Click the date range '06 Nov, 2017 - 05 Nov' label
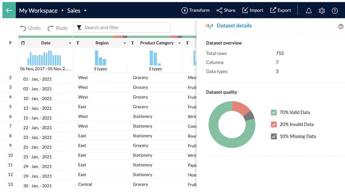The height and width of the screenshot is (192, 345). pyautogui.click(x=45, y=69)
